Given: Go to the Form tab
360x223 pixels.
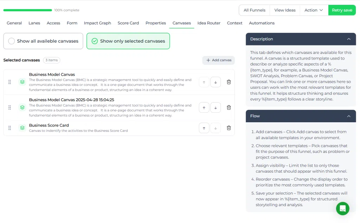Looking at the screenshot, I should coord(72,23).
